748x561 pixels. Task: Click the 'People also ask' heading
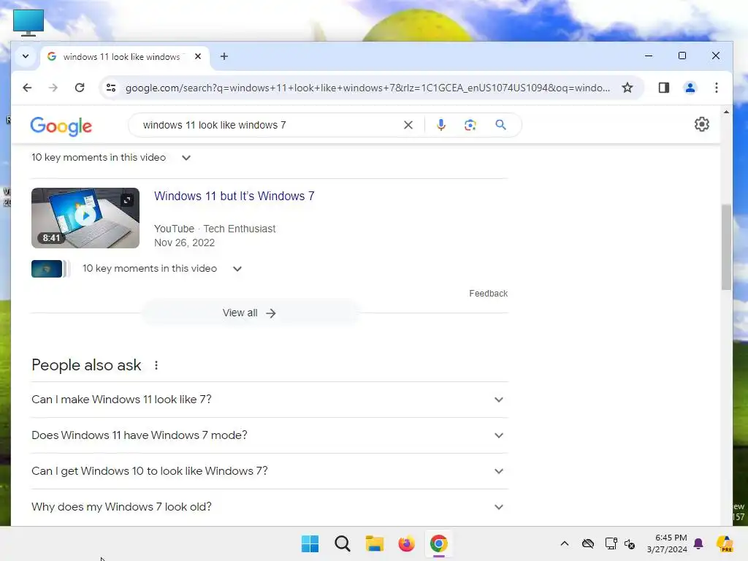tap(86, 365)
